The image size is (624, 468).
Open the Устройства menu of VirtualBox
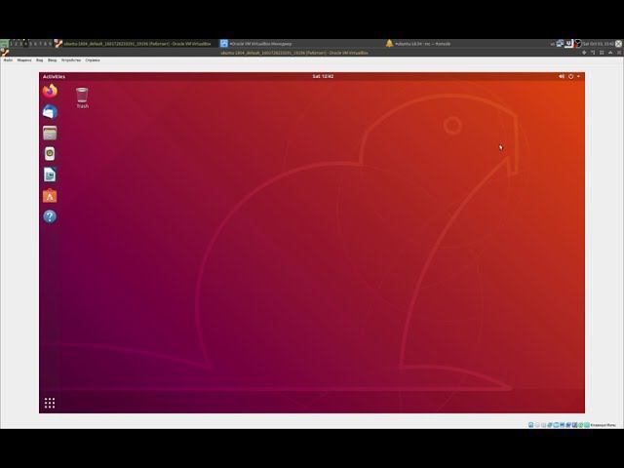pos(71,60)
